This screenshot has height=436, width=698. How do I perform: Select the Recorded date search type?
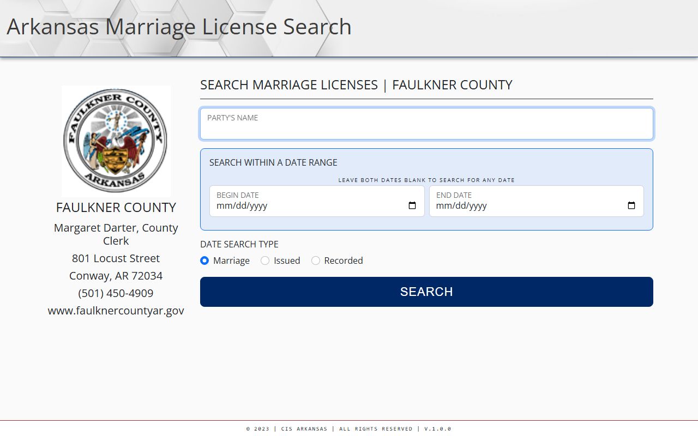coord(316,261)
